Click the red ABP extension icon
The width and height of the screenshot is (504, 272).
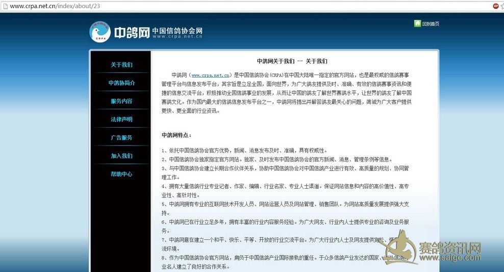click(496, 6)
